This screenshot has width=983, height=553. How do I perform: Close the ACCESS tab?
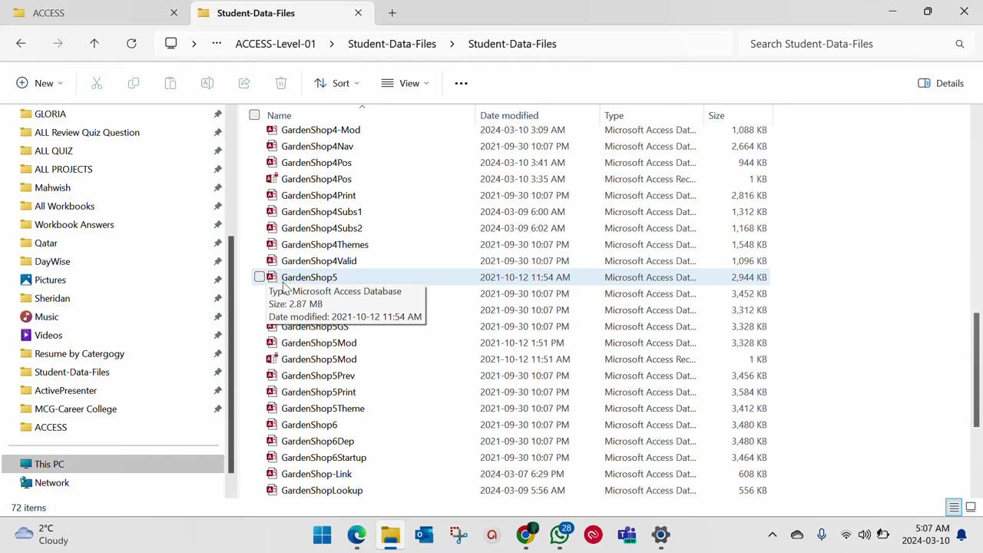coord(174,13)
